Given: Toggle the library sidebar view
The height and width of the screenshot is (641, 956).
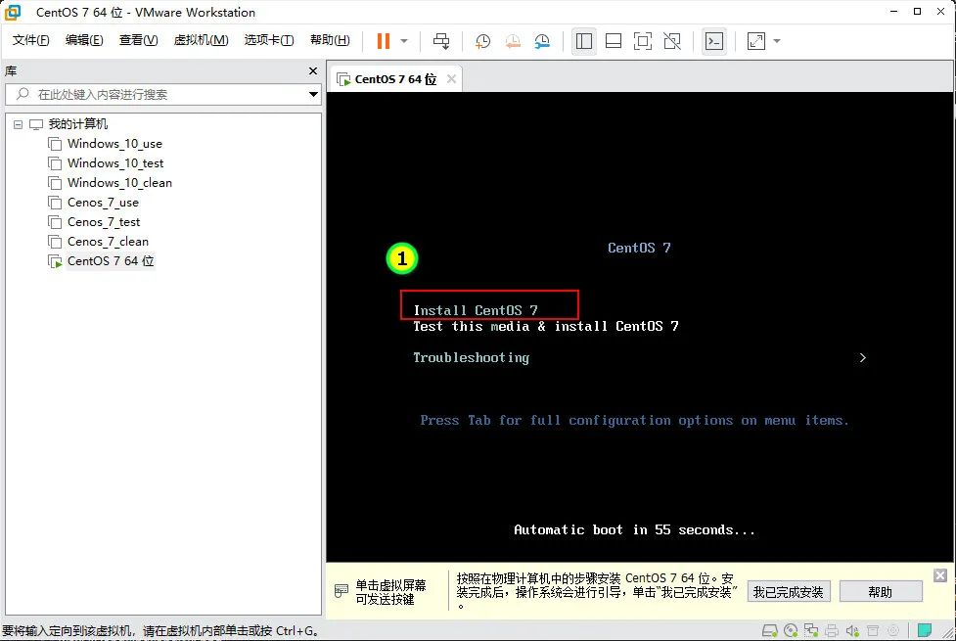Looking at the screenshot, I should tap(583, 41).
